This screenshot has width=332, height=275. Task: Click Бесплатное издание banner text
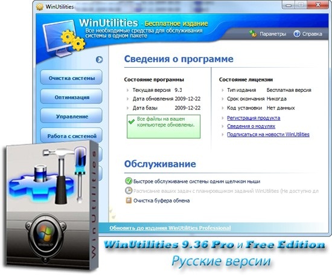[176, 24]
